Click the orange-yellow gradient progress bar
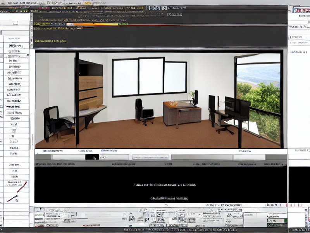 click(92, 24)
